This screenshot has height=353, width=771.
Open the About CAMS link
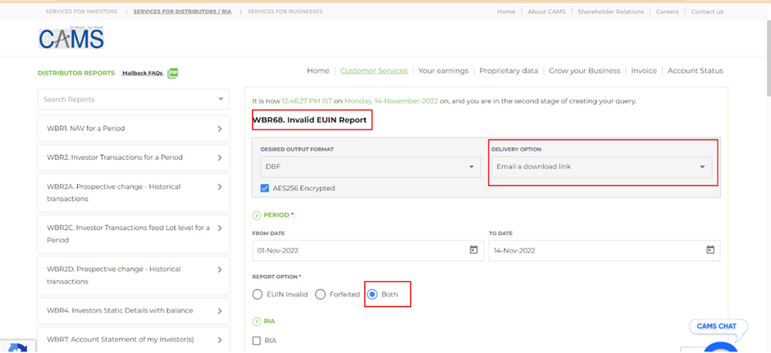point(547,11)
